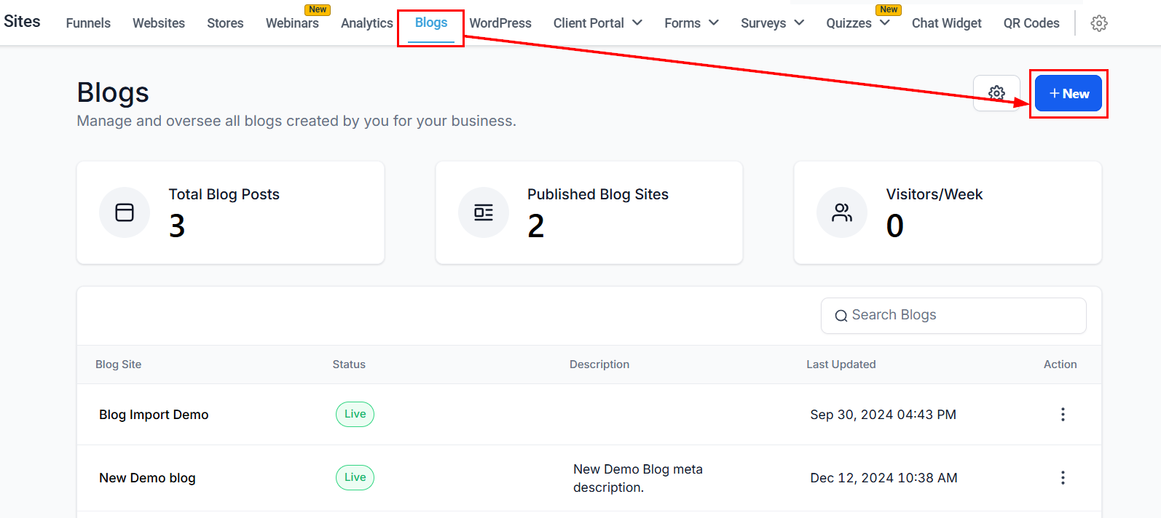Image resolution: width=1161 pixels, height=518 pixels.
Task: Click the Action column header
Action: pos(1060,364)
